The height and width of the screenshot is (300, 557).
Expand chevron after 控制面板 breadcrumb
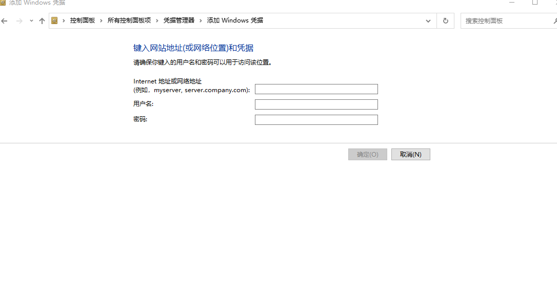[x=101, y=20]
